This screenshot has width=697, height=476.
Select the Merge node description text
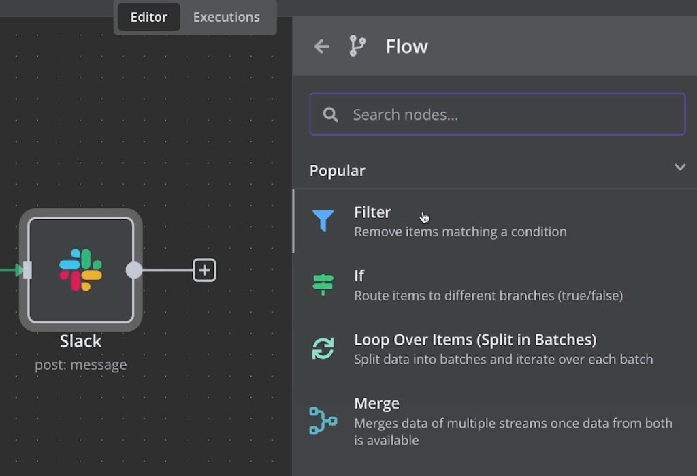pyautogui.click(x=513, y=432)
